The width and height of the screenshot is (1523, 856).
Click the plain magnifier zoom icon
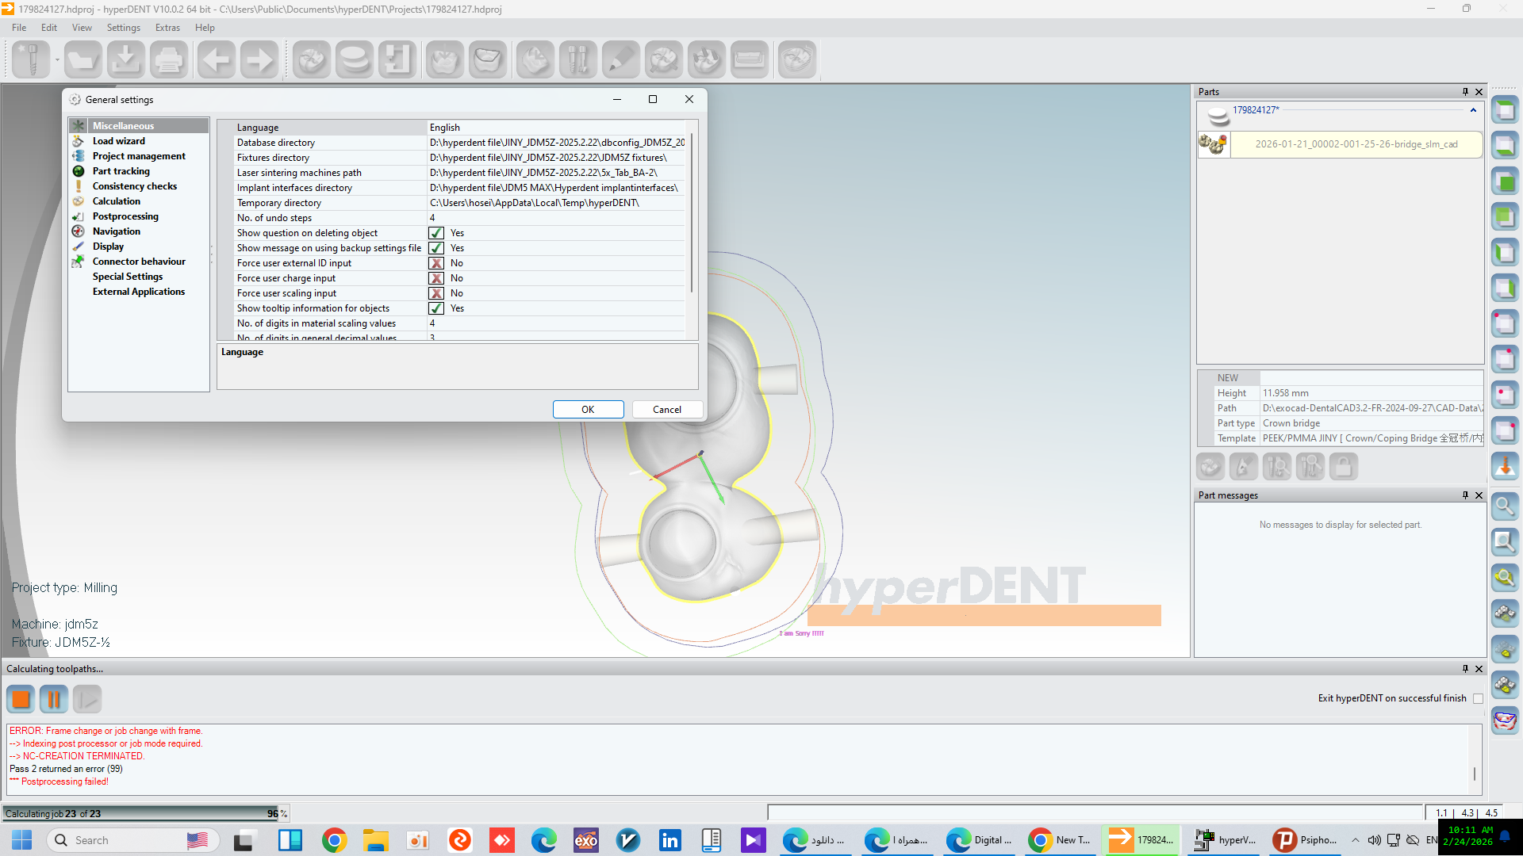(x=1505, y=506)
